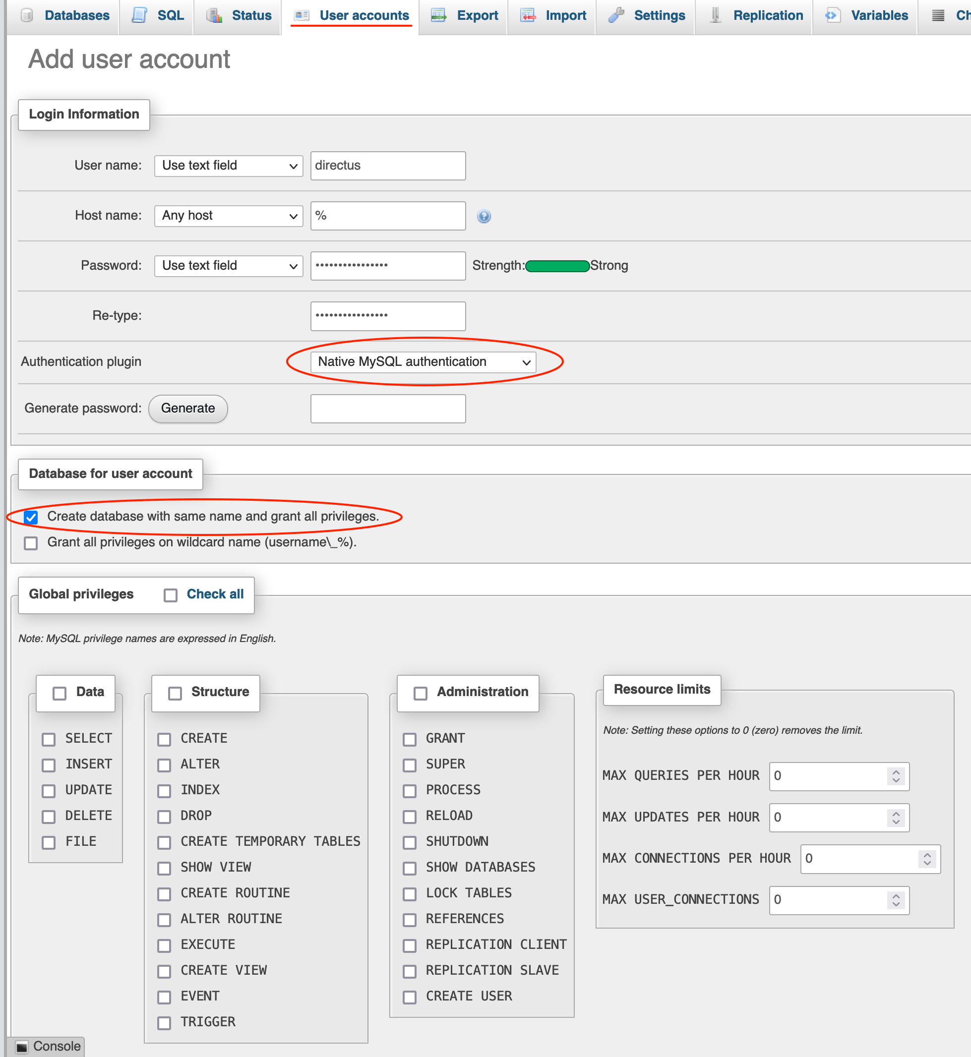Screen dimensions: 971x1057
Task: Click the Settings wrench icon
Action: point(615,15)
